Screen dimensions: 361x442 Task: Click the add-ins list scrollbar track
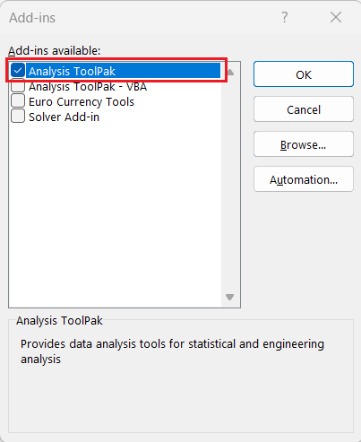pos(230,185)
